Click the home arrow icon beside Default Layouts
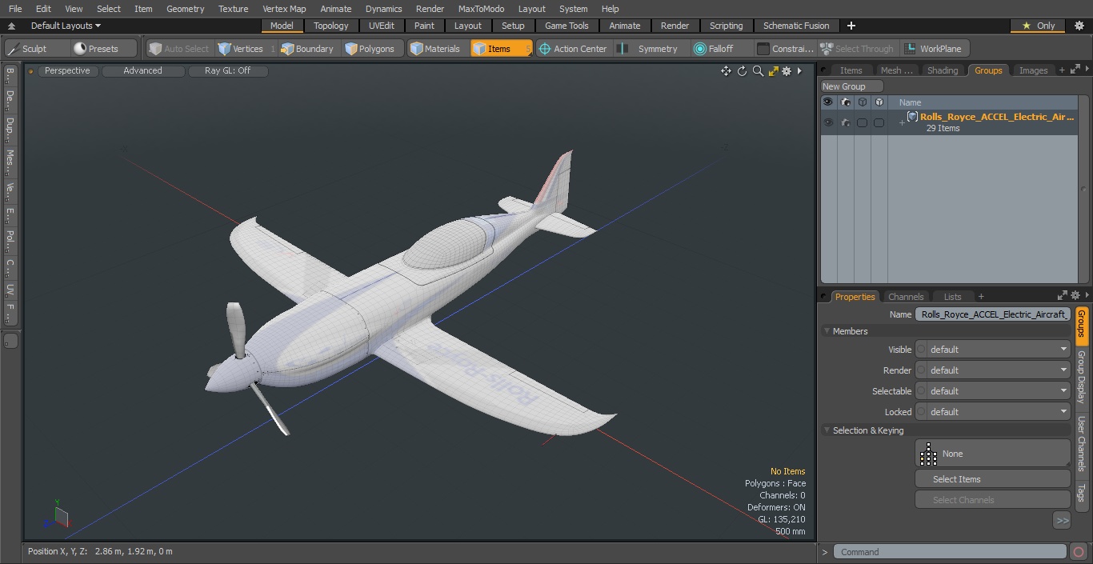Image resolution: width=1093 pixels, height=564 pixels. [11, 26]
